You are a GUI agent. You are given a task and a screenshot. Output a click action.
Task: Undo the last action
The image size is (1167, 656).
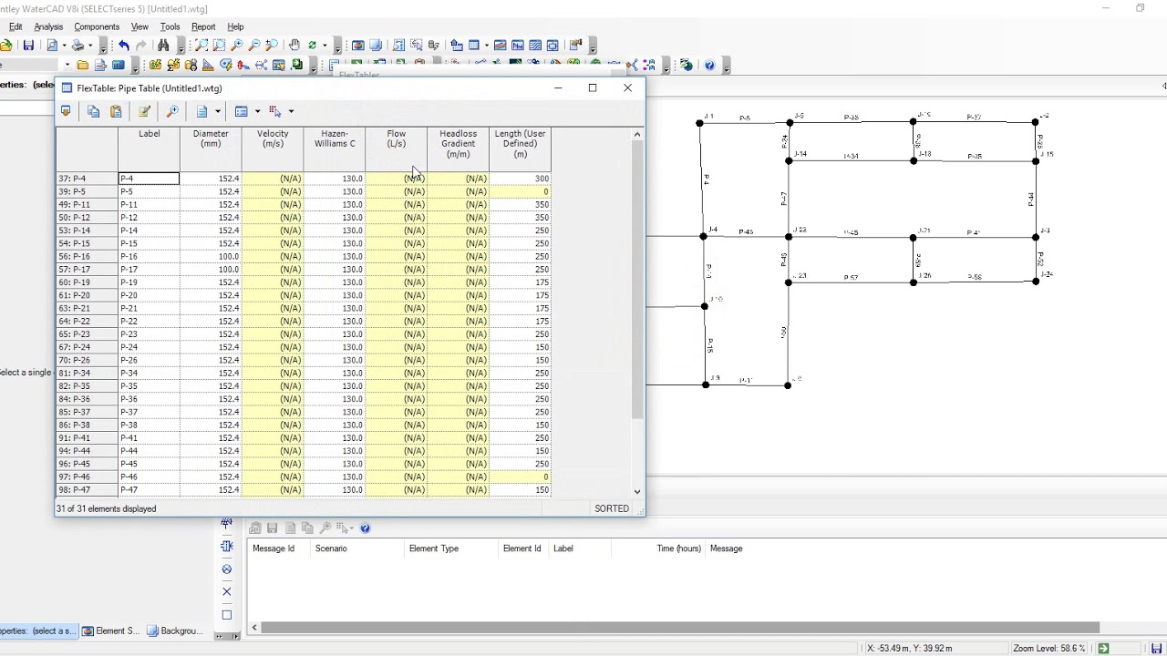coord(123,46)
